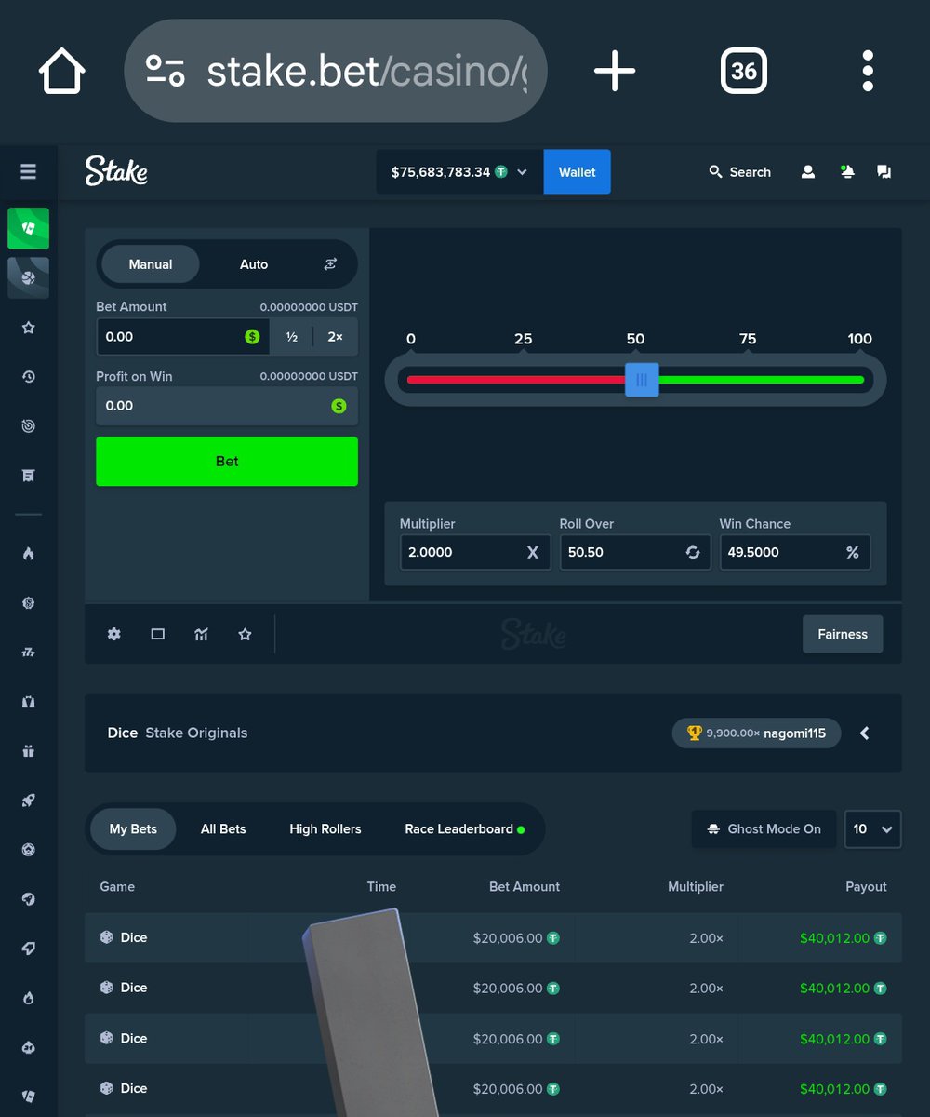
Task: Favourite the Dice game with toolbar star
Action: pos(245,634)
